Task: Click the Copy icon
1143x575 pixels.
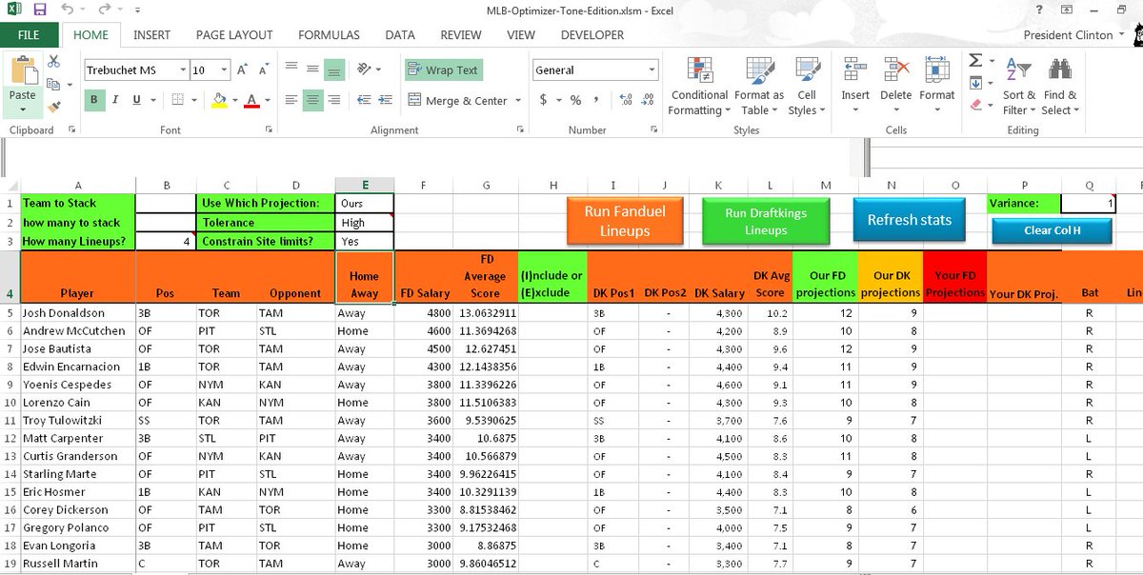Action: point(54,84)
